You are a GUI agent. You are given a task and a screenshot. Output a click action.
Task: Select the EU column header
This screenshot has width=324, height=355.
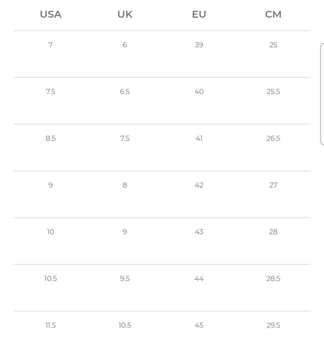tap(199, 15)
